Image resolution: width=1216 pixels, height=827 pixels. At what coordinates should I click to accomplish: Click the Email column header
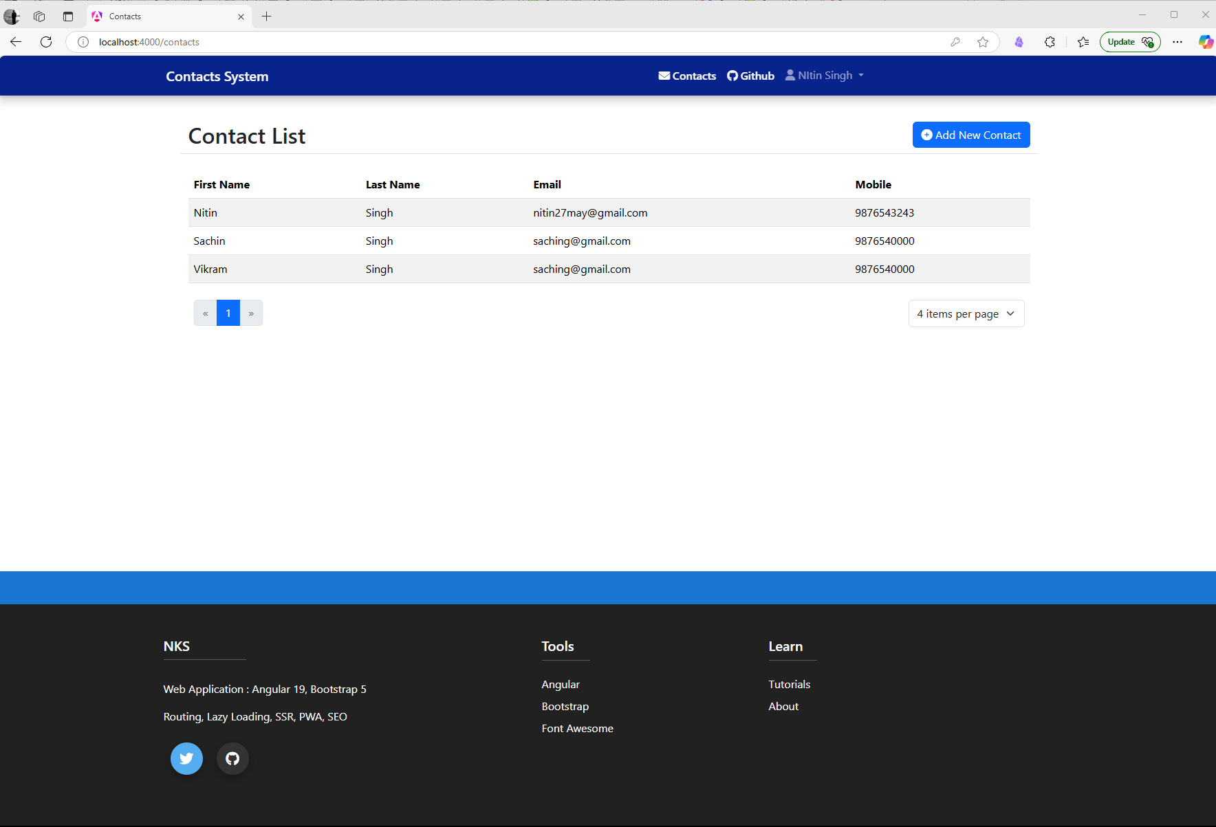pyautogui.click(x=547, y=184)
